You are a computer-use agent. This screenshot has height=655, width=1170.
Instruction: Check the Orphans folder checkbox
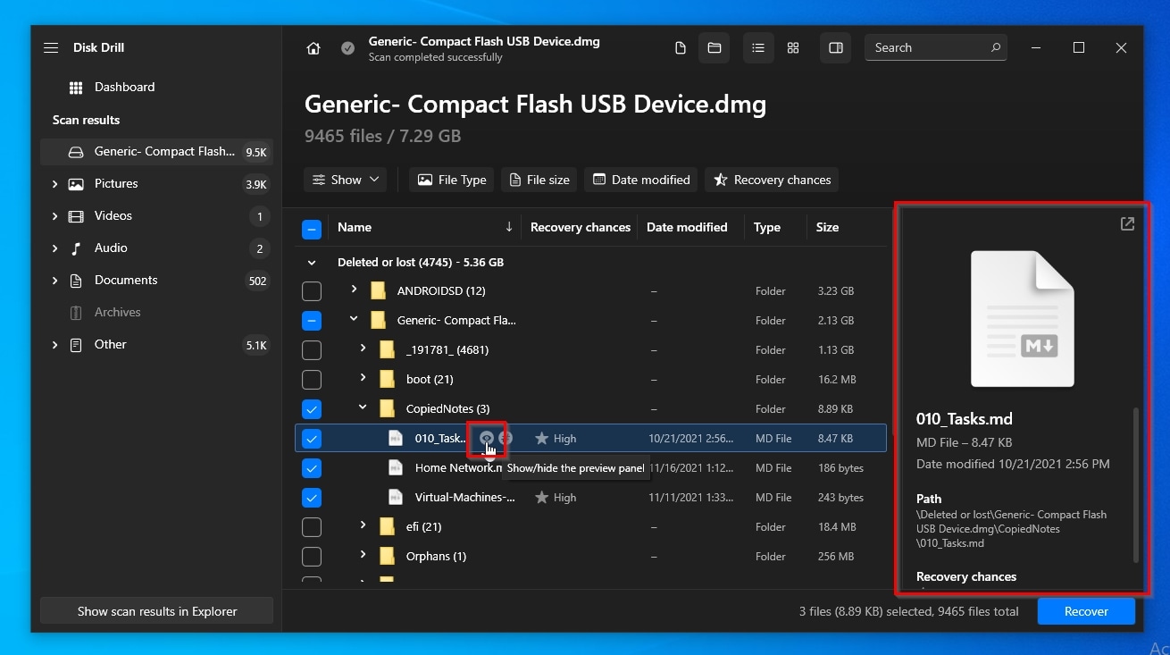coord(312,557)
